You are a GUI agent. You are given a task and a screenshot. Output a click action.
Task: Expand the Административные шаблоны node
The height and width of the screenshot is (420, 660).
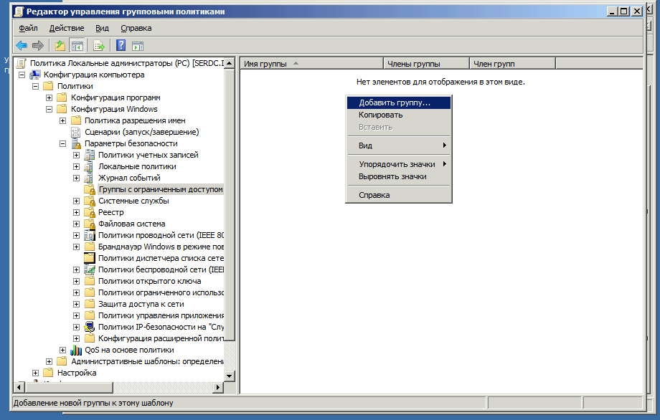pyautogui.click(x=49, y=361)
